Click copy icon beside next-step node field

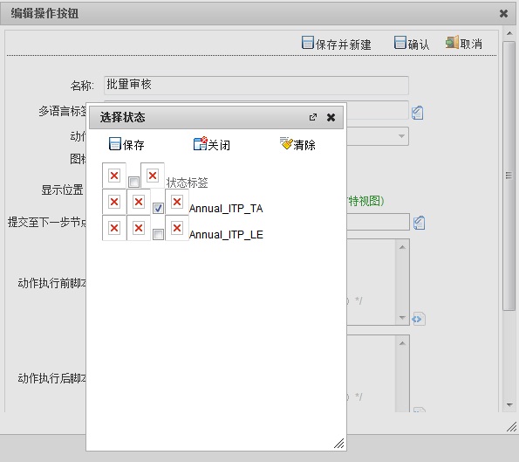pos(419,223)
